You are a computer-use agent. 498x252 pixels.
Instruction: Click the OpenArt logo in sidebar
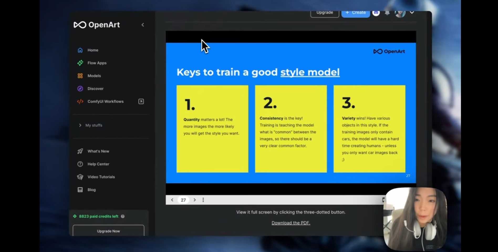(x=97, y=25)
